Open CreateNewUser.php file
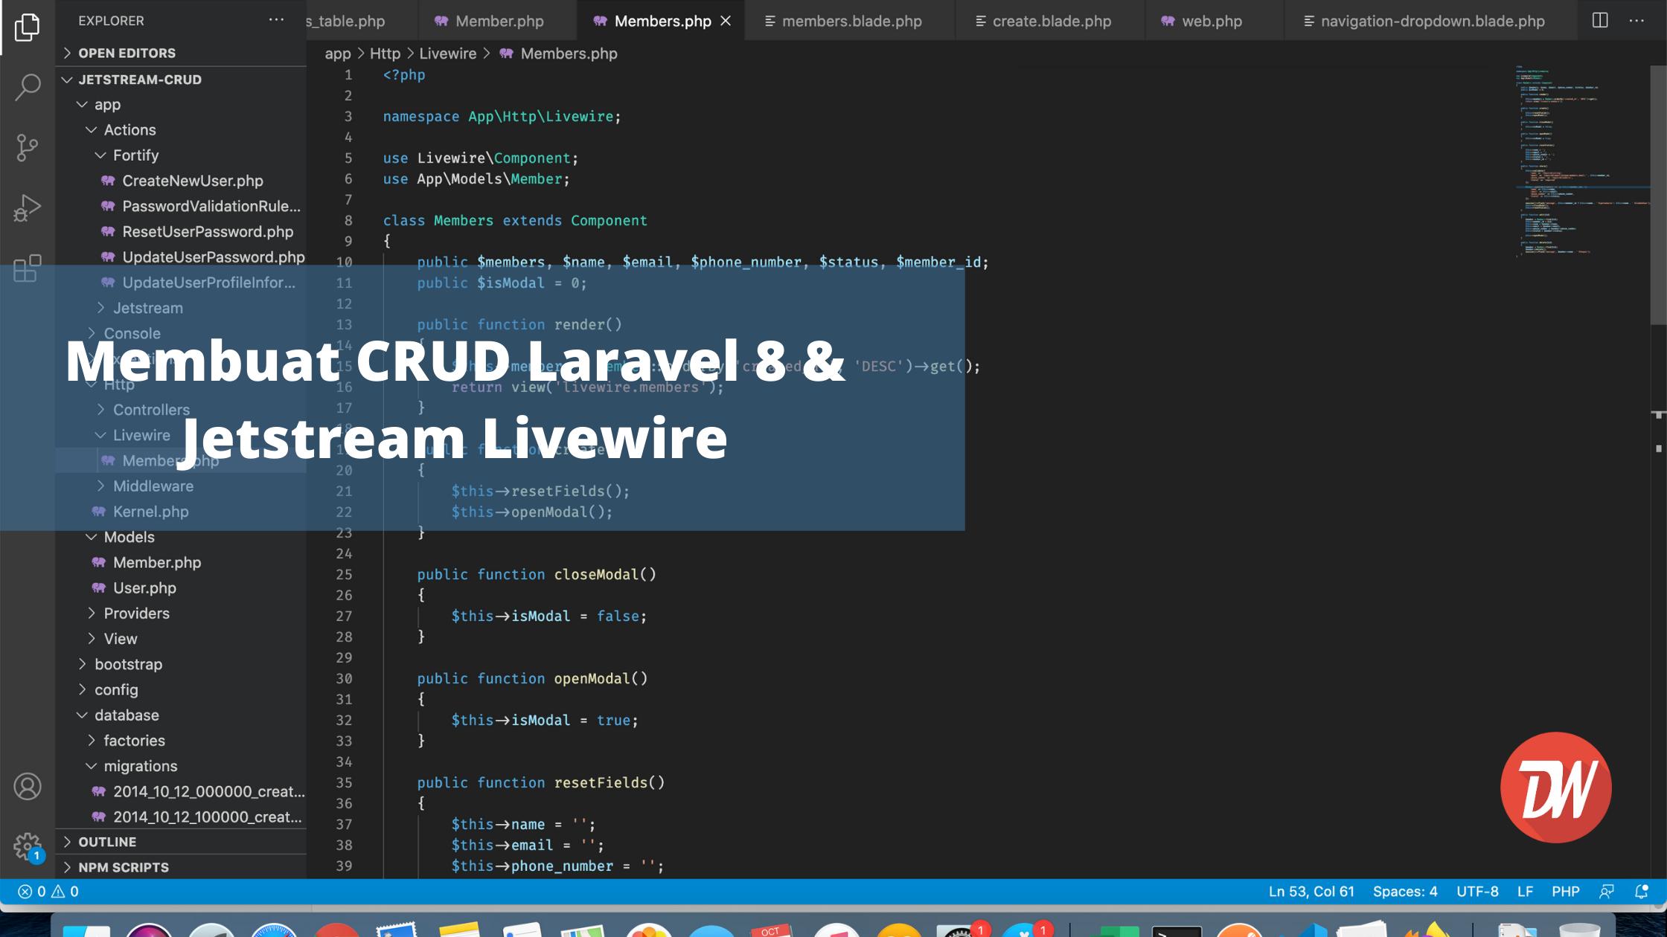This screenshot has width=1667, height=937. click(181, 181)
